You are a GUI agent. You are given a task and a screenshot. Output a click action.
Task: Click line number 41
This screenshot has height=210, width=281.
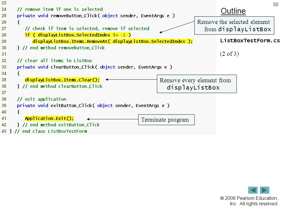point(4,118)
